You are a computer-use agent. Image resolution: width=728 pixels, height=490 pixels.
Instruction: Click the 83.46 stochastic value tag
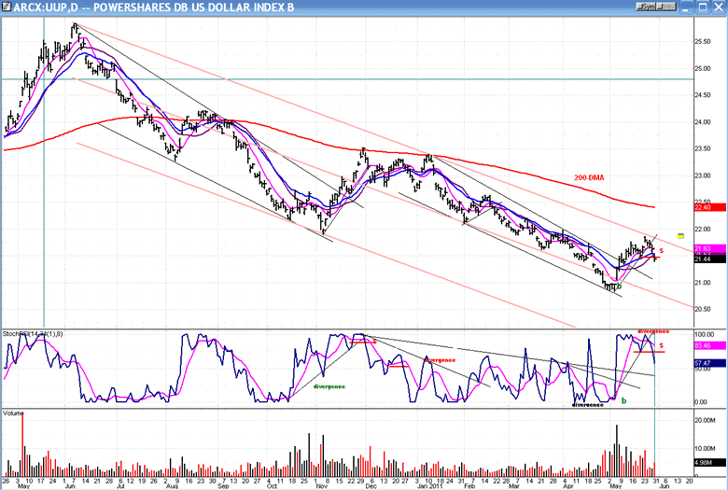tap(708, 345)
